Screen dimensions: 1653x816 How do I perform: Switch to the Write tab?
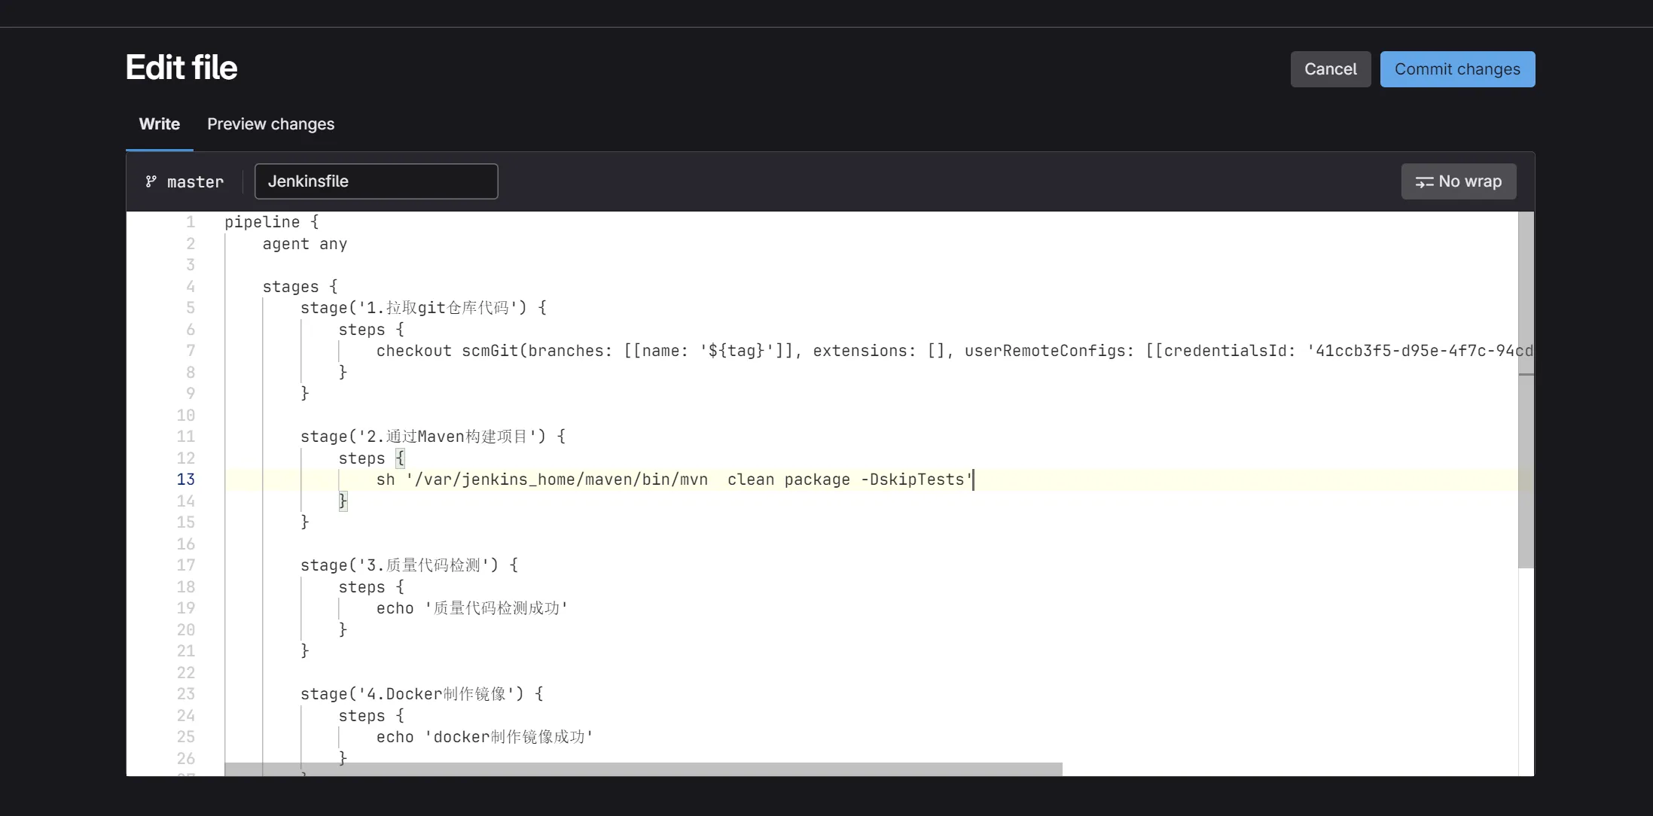point(159,124)
